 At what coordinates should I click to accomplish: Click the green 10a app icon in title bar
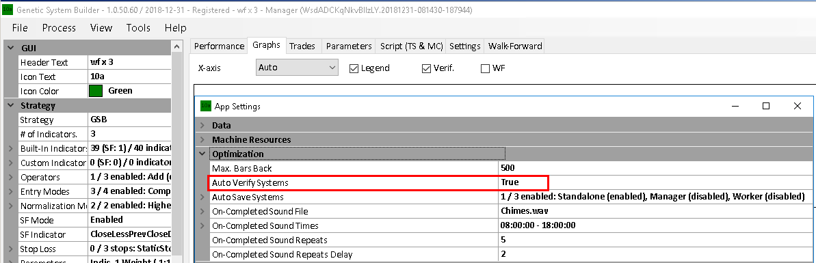[x=7, y=10]
